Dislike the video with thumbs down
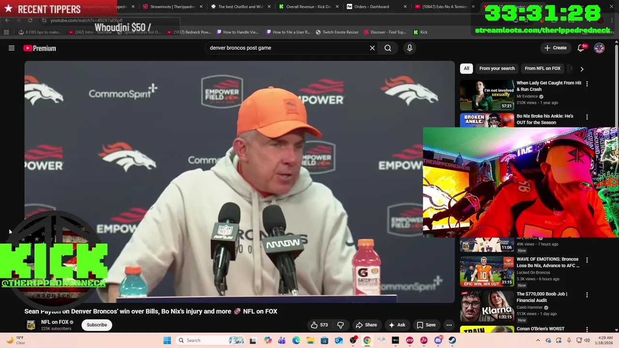Image resolution: width=619 pixels, height=348 pixels. click(340, 325)
